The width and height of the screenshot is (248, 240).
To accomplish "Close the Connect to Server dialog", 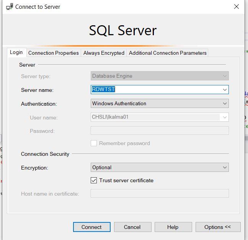I will 236,7.
